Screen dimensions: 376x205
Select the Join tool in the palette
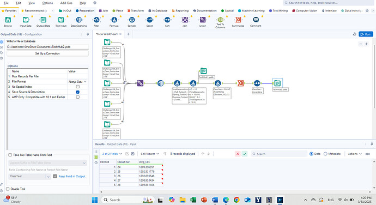185,22
